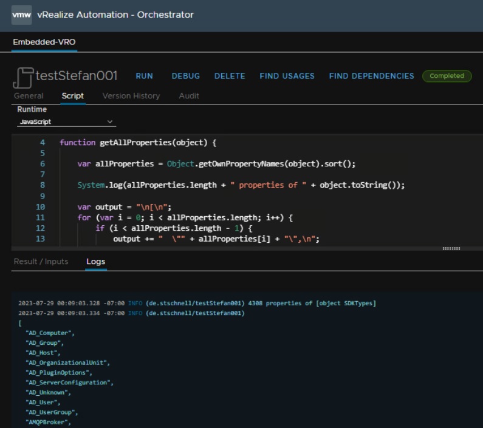Click code line number 11
This screenshot has height=428, width=483.
[x=40, y=218]
